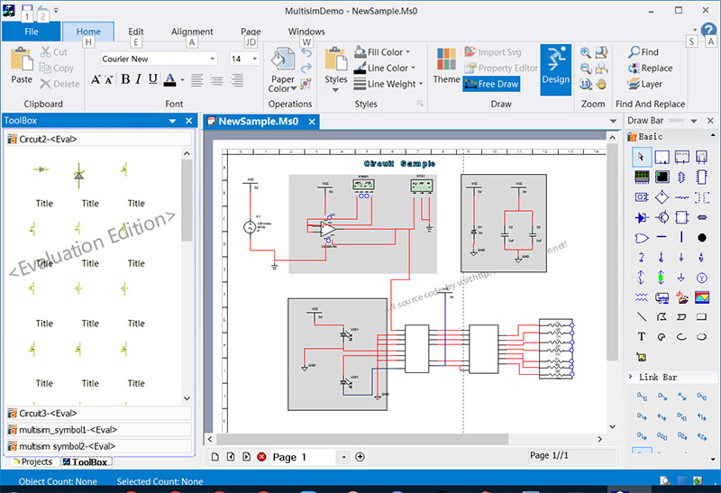Click the Find magnifier icon
The image size is (721, 493).
click(634, 52)
